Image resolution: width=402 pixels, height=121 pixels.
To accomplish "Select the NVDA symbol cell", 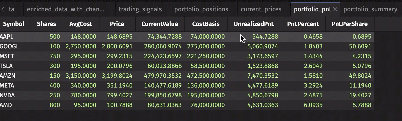I will coord(8,96).
